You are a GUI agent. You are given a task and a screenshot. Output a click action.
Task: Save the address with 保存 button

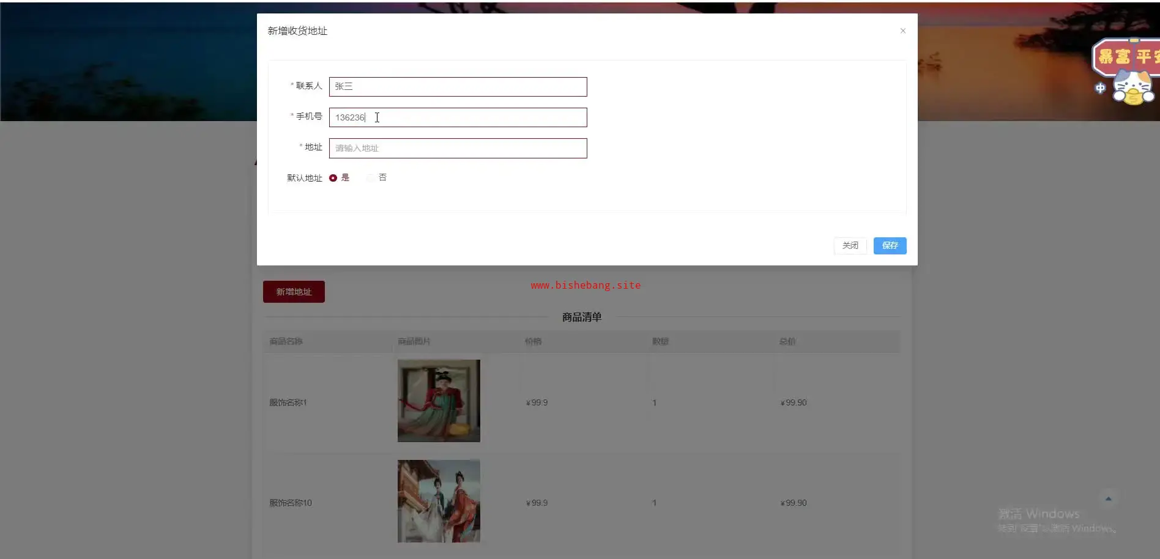pyautogui.click(x=890, y=246)
